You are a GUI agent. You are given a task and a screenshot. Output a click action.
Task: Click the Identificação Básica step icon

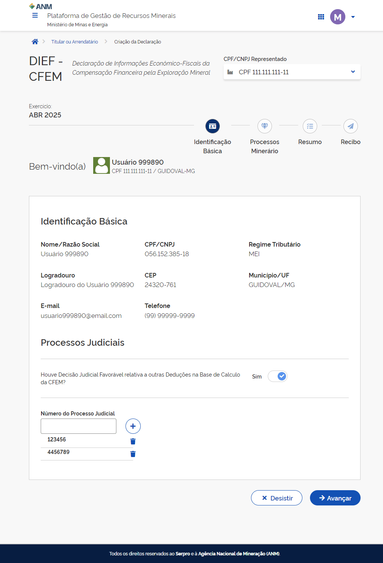tap(213, 126)
